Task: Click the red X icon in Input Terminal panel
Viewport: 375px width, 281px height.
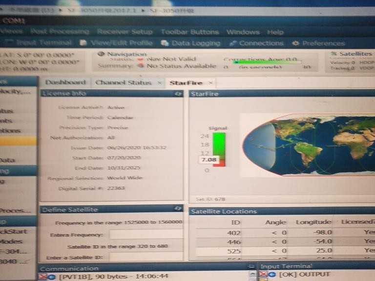Action: pos(263,275)
